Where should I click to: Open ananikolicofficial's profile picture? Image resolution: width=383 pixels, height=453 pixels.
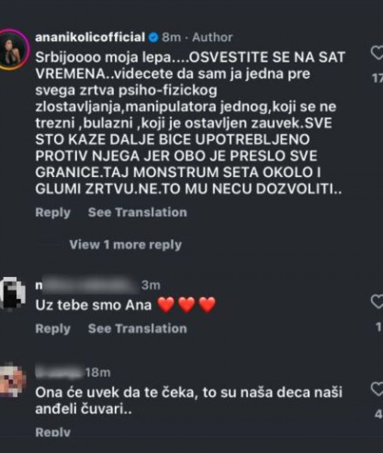pyautogui.click(x=12, y=50)
